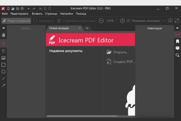Click the redo arrow
The image size is (181, 121).
coord(34,8)
